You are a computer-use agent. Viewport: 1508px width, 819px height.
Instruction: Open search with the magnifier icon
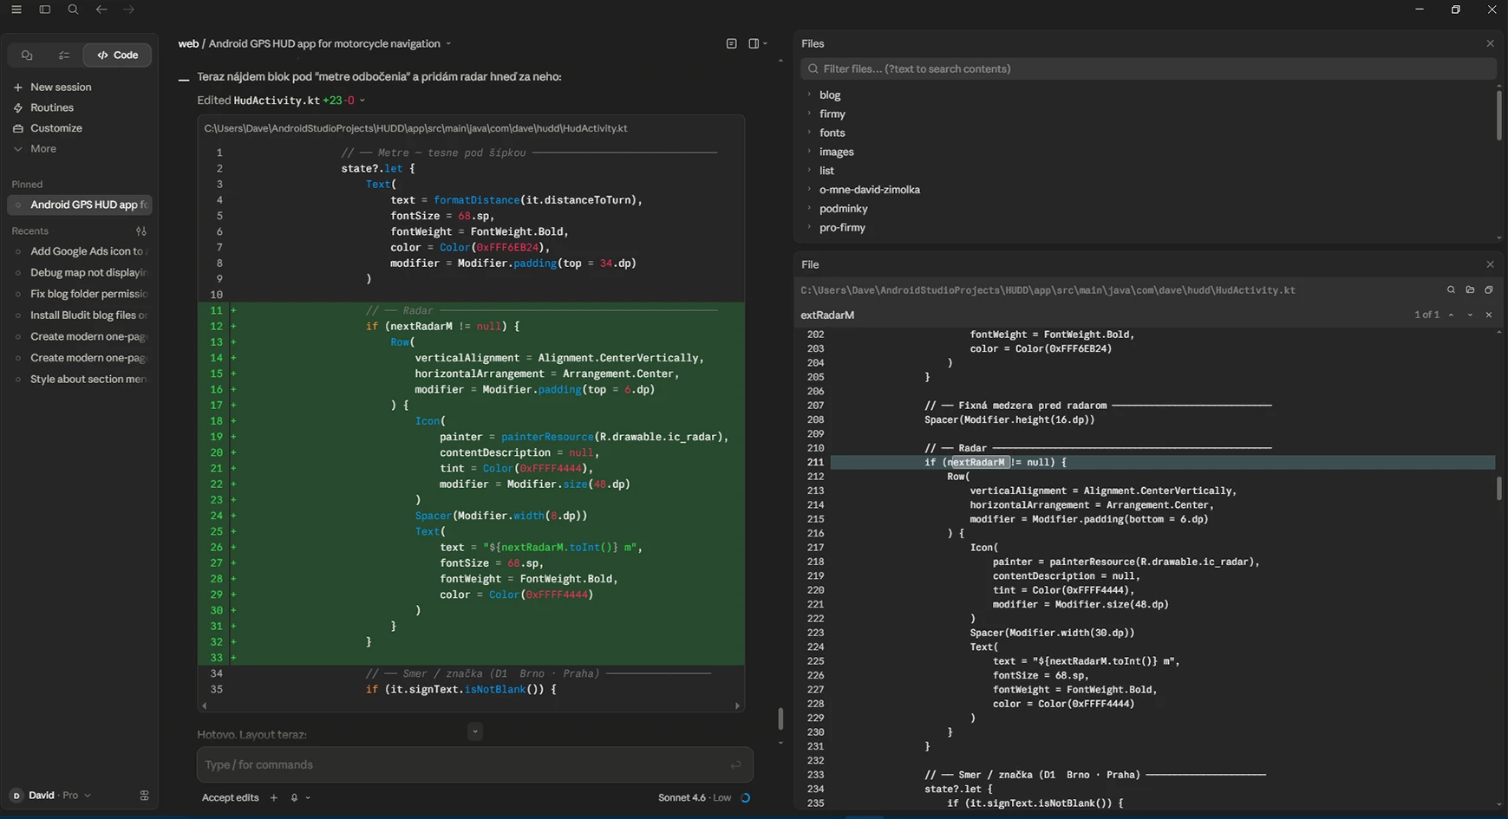point(73,10)
